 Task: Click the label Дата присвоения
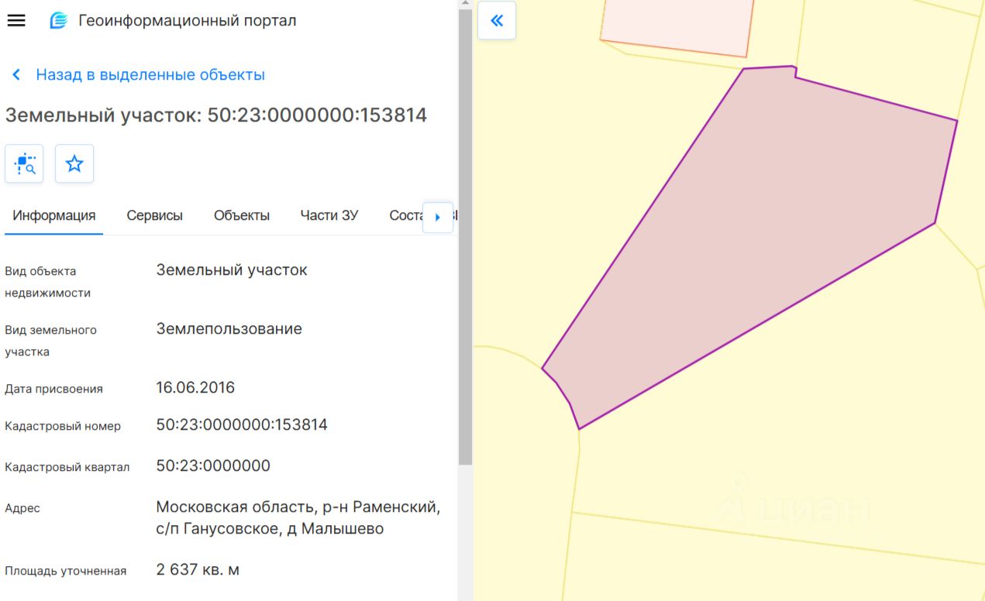tap(54, 389)
